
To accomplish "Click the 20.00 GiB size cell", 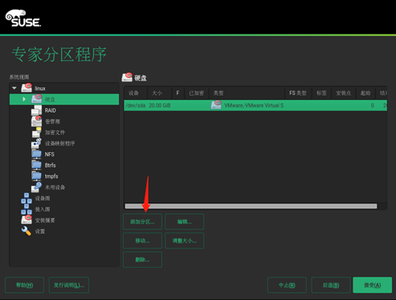I will pyautogui.click(x=159, y=105).
